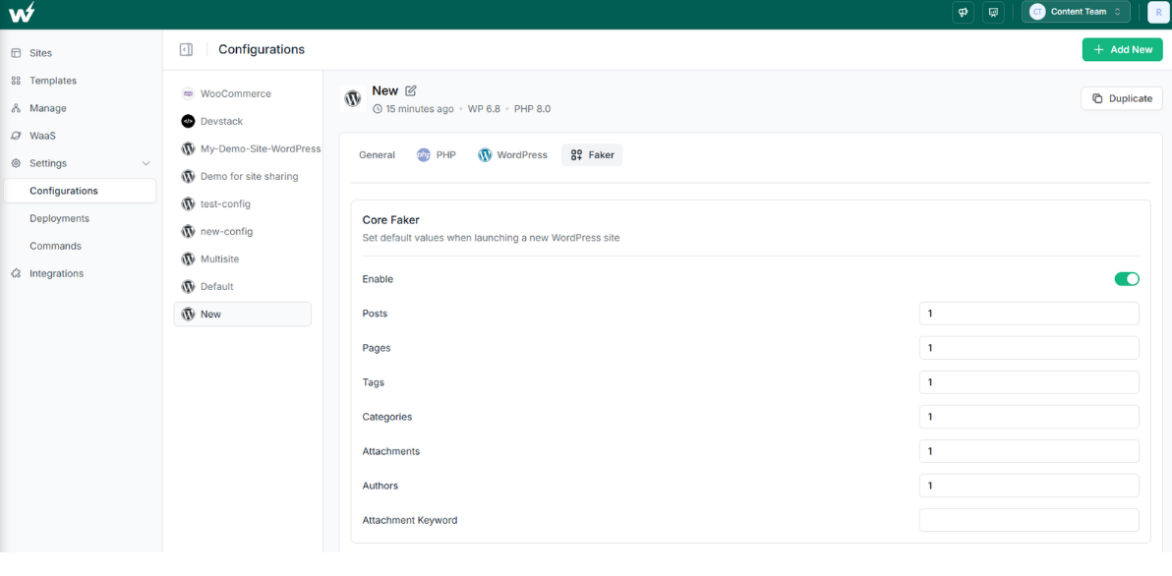Screen dimensions: 1172x576
Task: Click the Devstack code icon
Action: pos(189,121)
